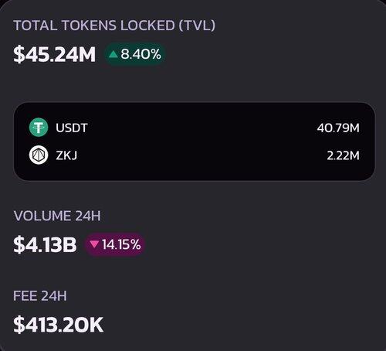The height and width of the screenshot is (351, 386).
Task: Click the ZKJ token icon
Action: (39, 155)
